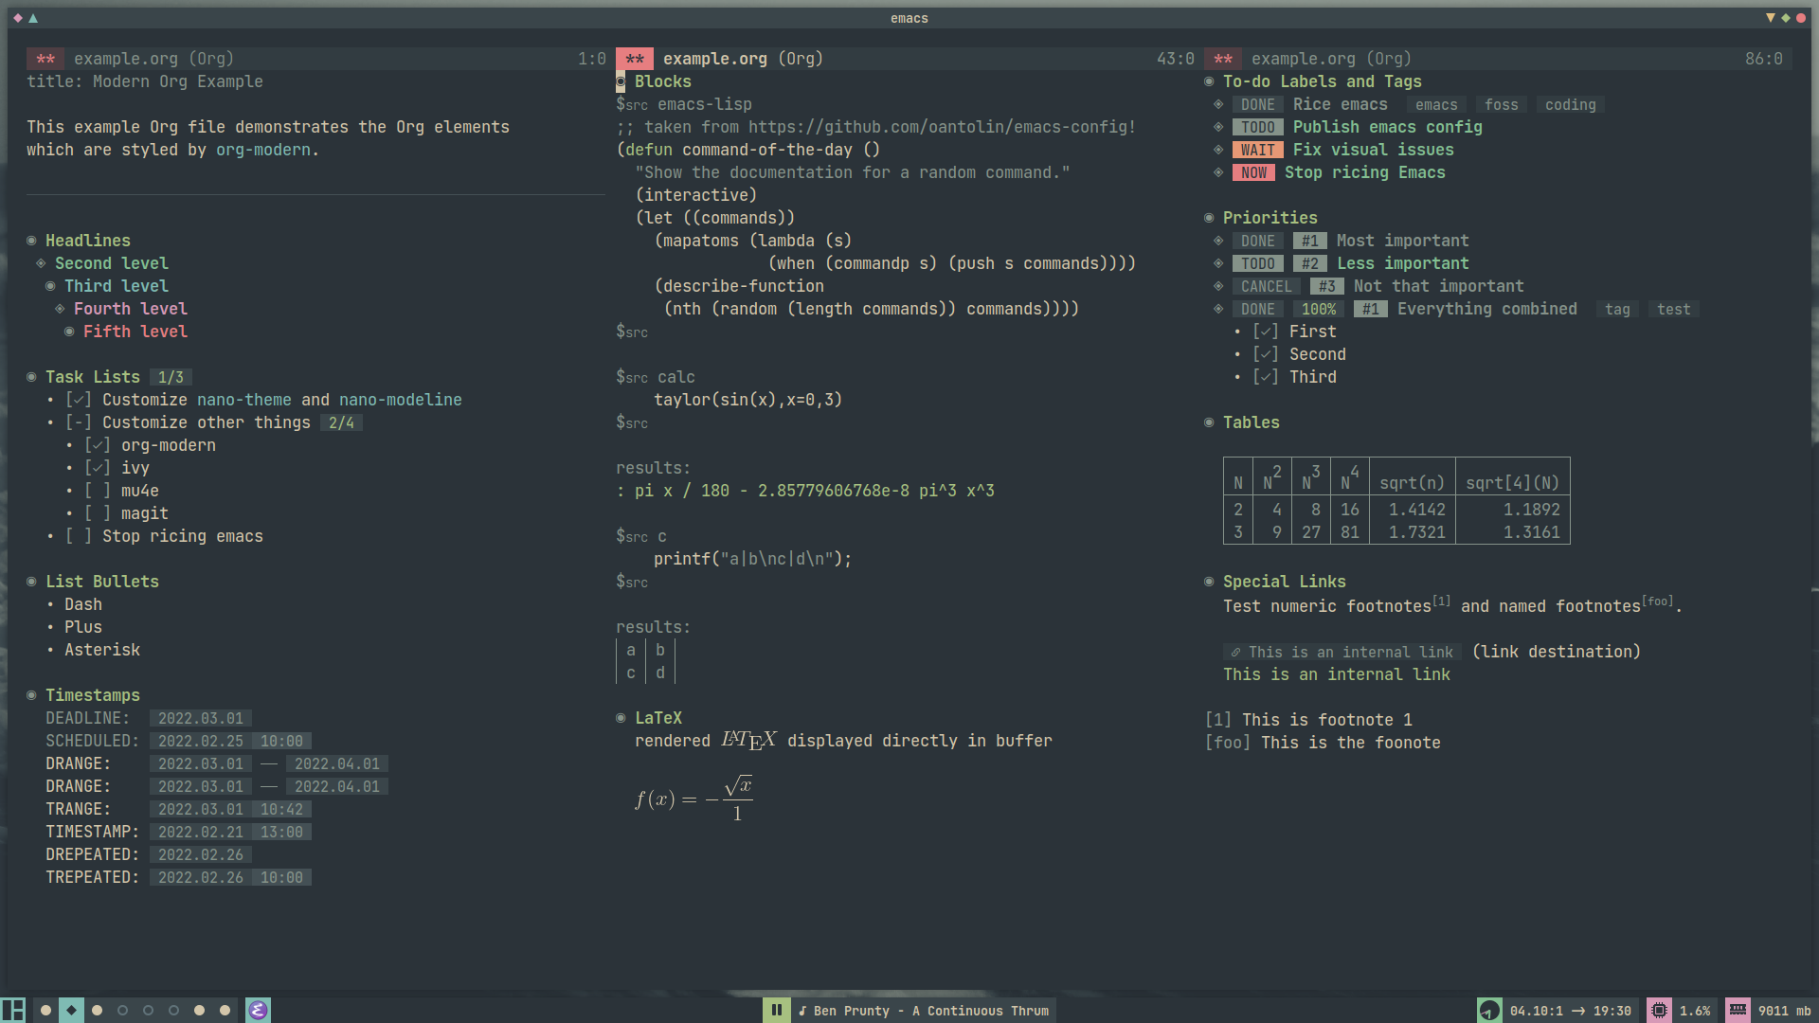Click example.org buffer name in left modeline
Image resolution: width=1819 pixels, height=1023 pixels.
(x=126, y=59)
